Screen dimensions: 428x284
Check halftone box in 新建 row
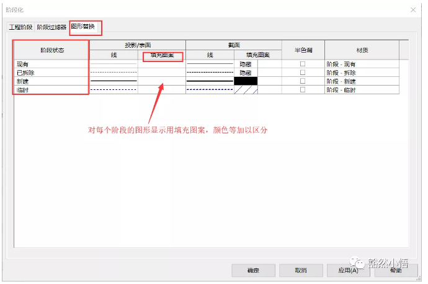click(x=303, y=81)
